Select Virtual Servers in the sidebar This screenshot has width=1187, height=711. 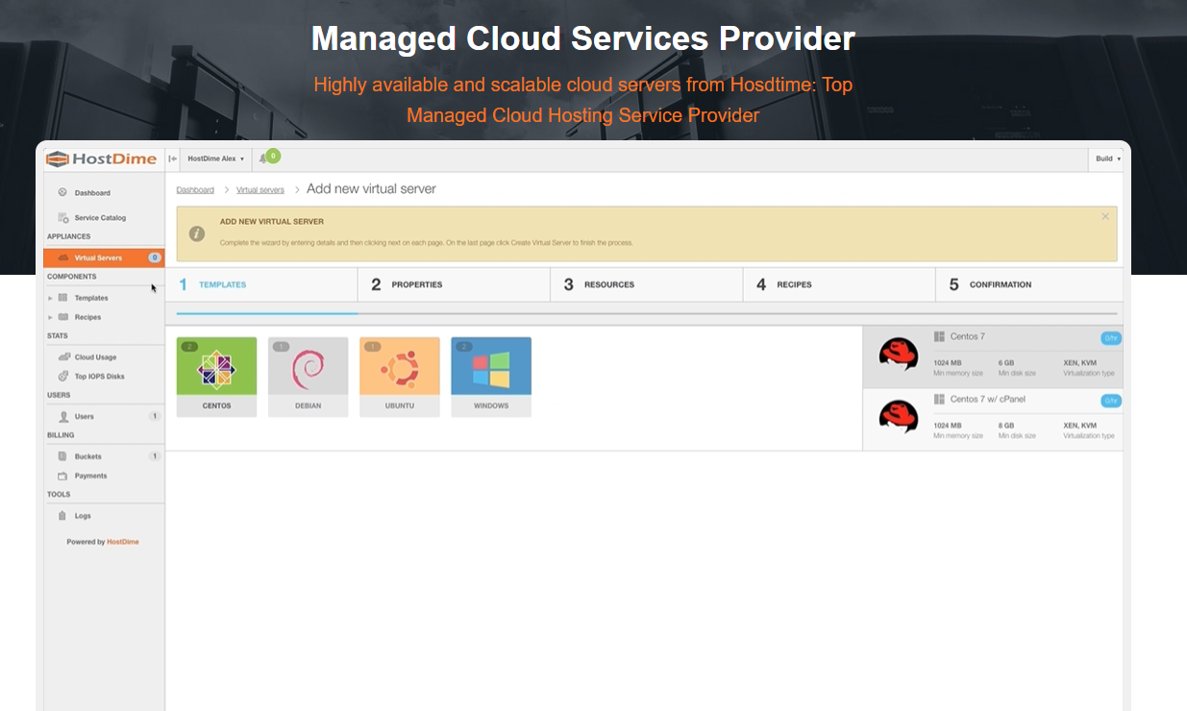[98, 257]
